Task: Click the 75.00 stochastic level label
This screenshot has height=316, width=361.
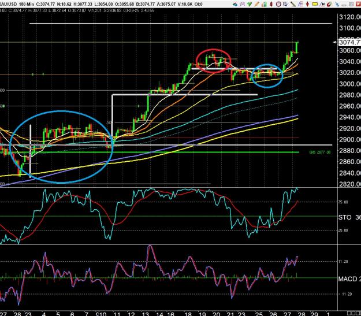Action: pos(343,202)
